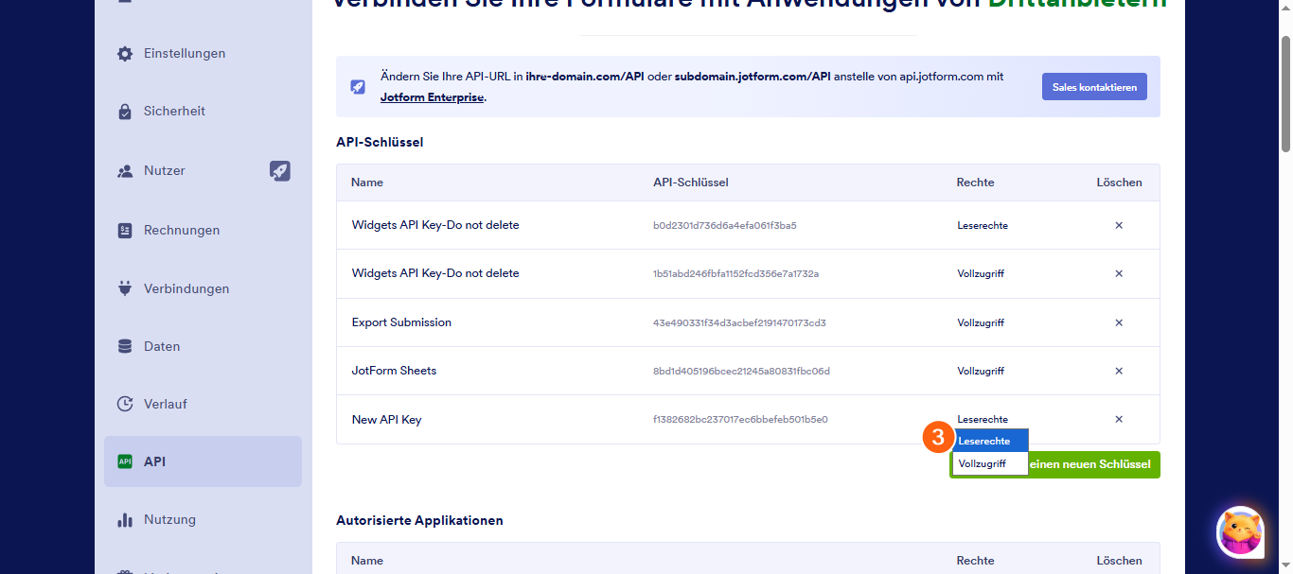
Task: Select Nutzung in sidebar
Action: click(x=203, y=519)
